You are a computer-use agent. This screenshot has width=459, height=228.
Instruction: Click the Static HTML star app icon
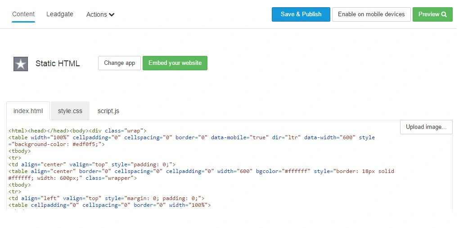[21, 64]
